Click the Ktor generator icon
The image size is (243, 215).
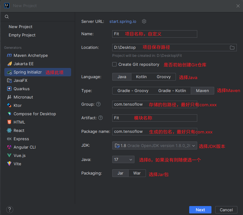pyautogui.click(x=9, y=105)
